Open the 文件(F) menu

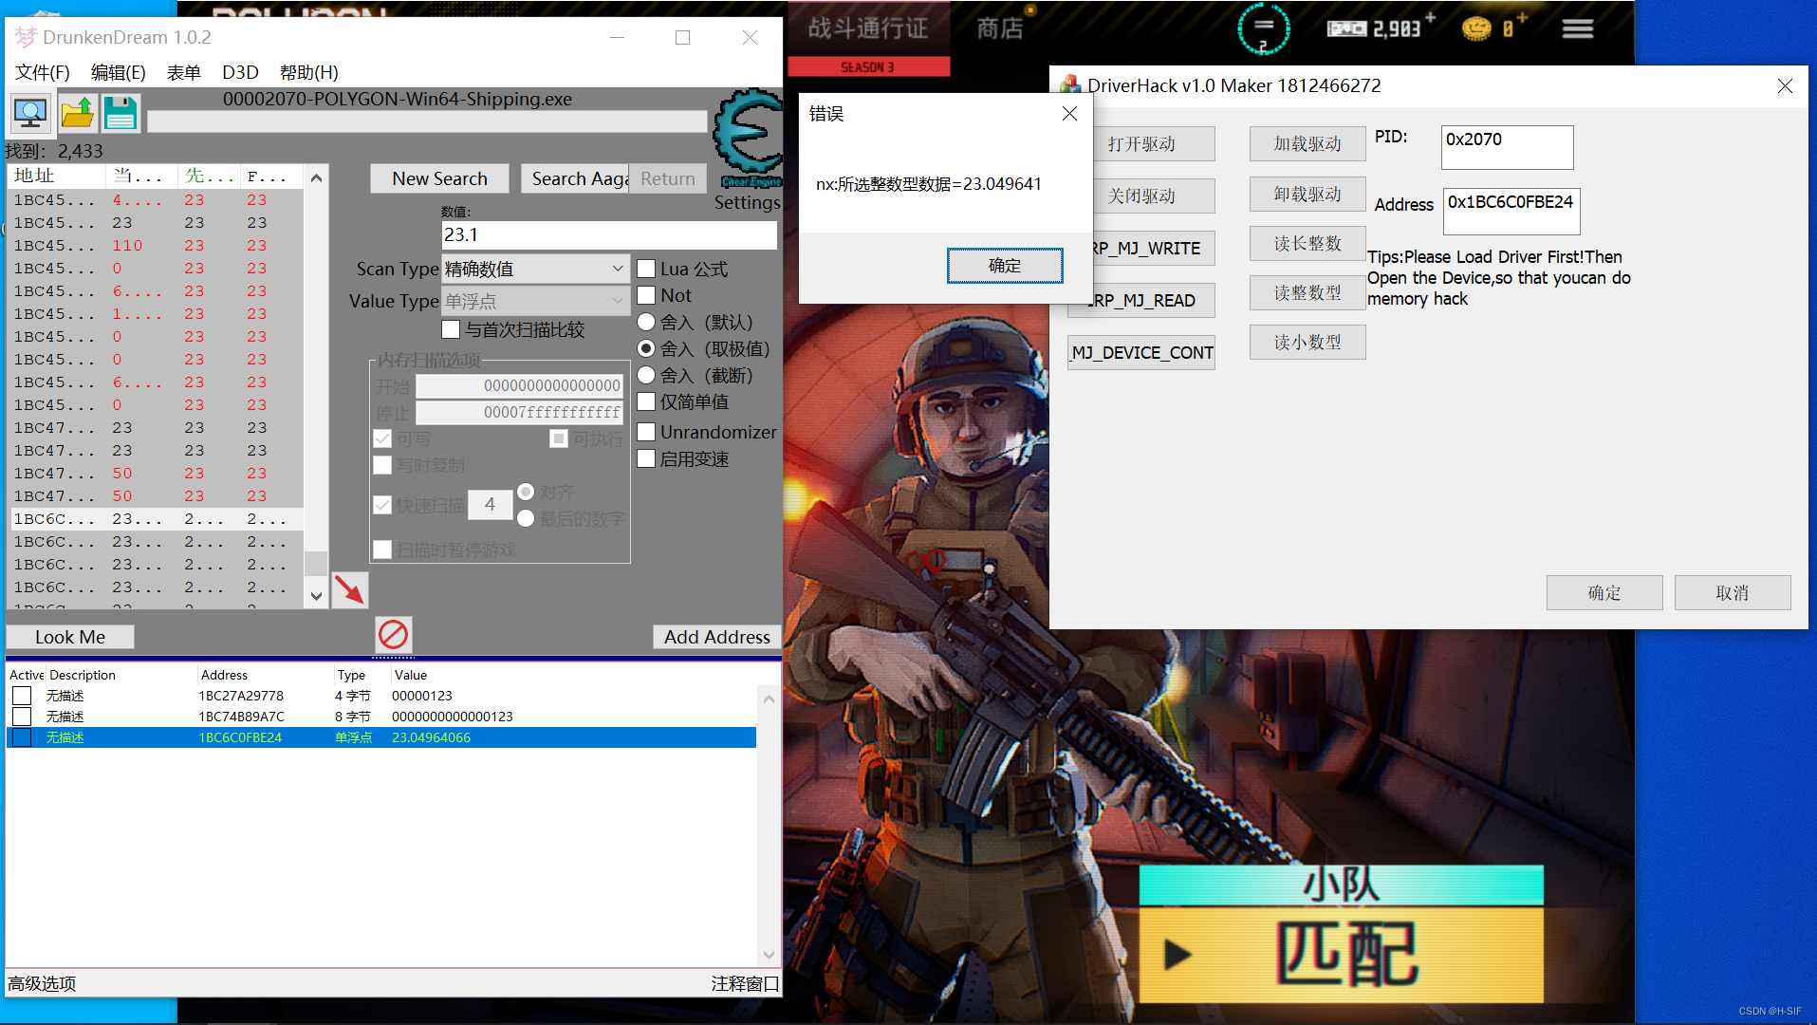coord(43,72)
